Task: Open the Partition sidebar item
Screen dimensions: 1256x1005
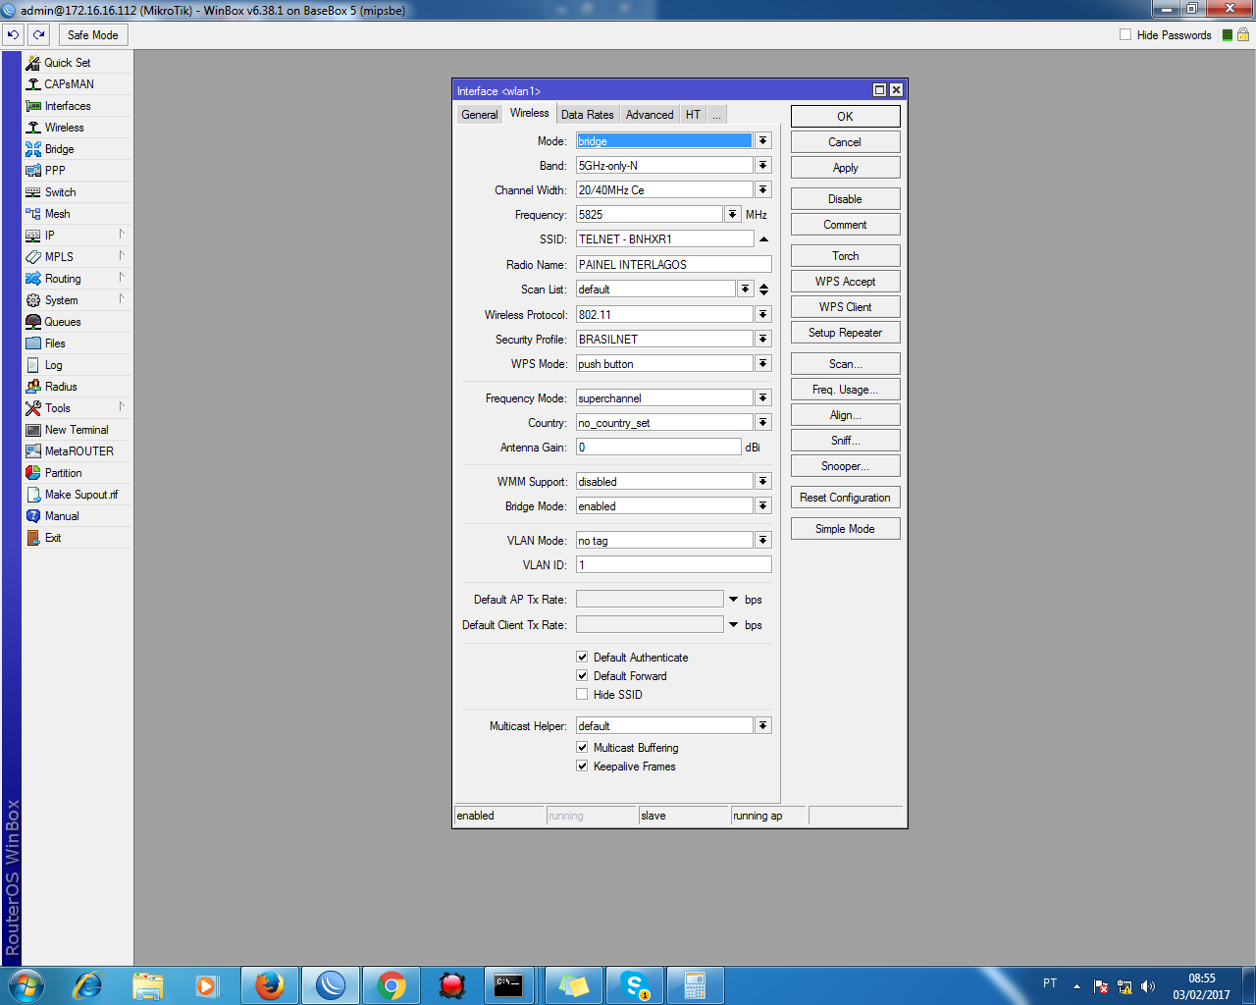Action: [63, 473]
